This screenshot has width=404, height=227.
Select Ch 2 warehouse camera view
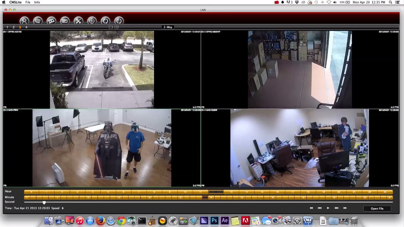point(300,70)
